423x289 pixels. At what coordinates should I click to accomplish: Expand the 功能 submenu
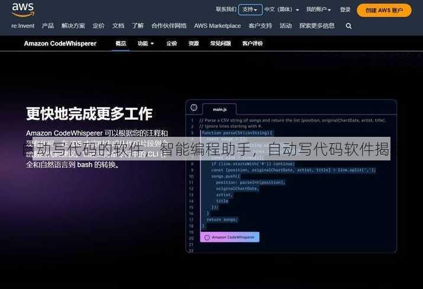[x=146, y=44]
